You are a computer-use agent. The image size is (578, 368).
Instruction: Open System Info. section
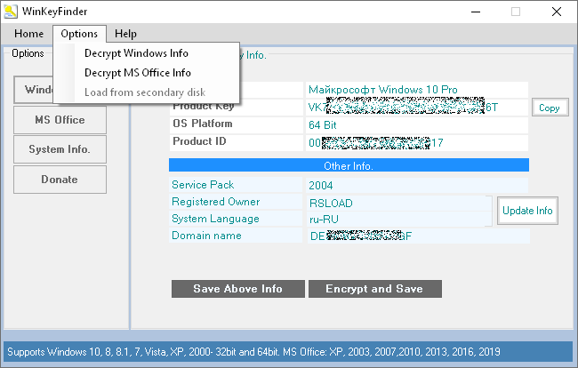(60, 149)
